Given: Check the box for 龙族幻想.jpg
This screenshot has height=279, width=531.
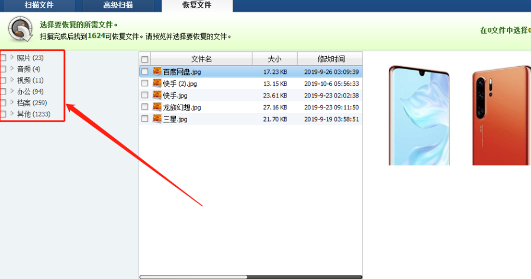Looking at the screenshot, I should tap(145, 107).
